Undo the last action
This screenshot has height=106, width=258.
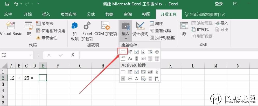point(16,4)
